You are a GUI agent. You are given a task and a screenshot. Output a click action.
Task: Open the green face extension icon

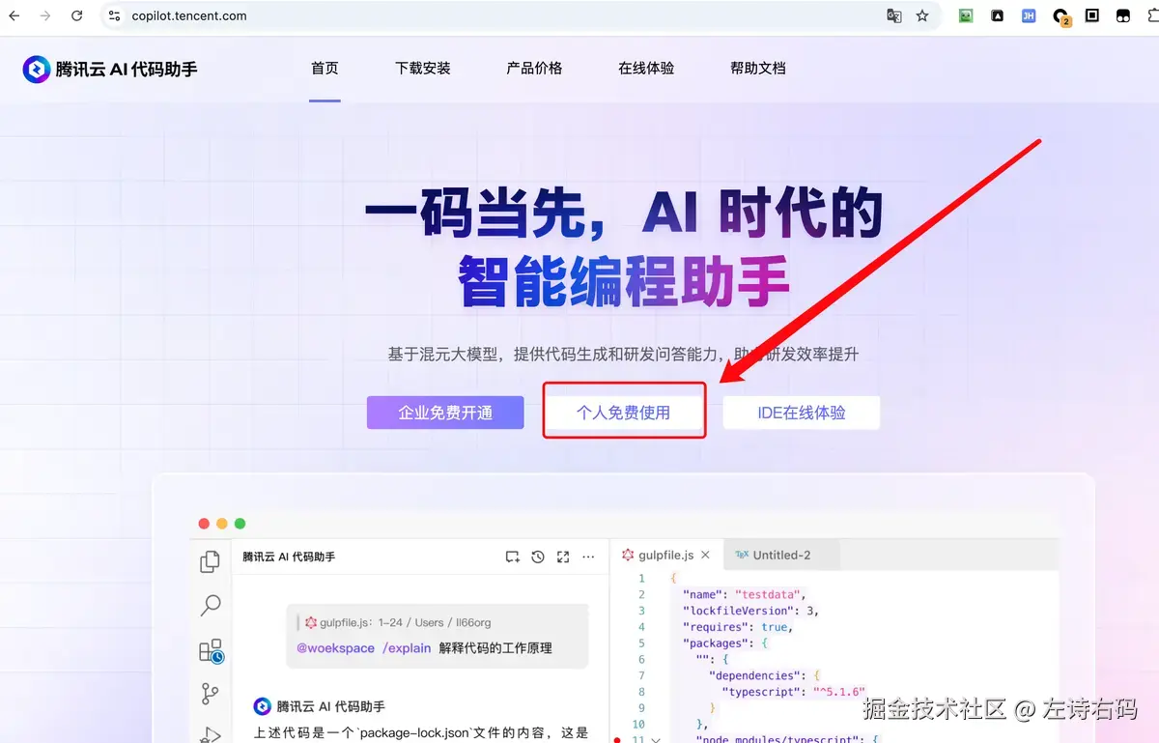click(x=965, y=15)
